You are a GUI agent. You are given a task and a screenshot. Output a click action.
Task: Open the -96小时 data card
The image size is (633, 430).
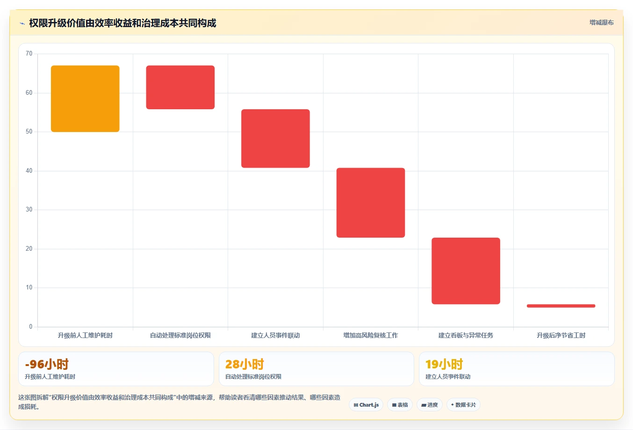click(116, 369)
